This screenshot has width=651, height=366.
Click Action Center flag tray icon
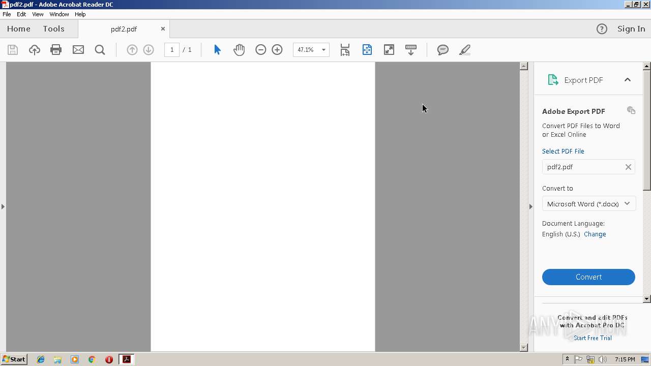[578, 359]
